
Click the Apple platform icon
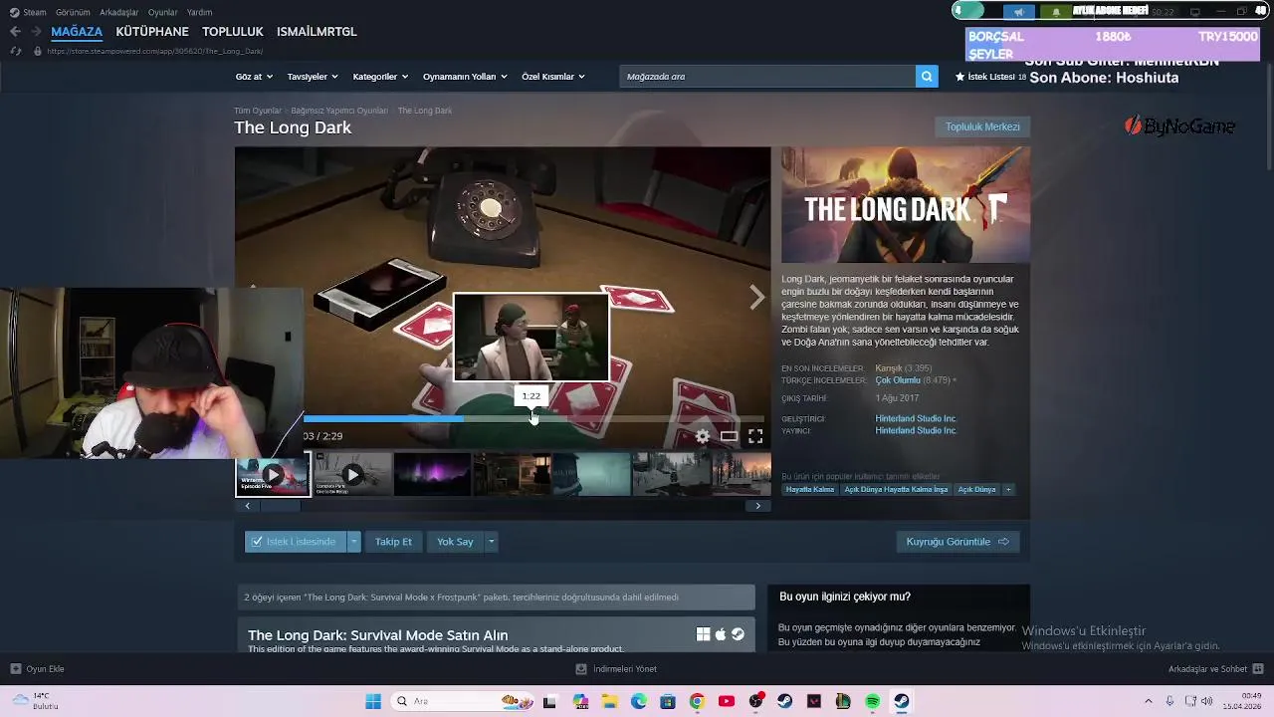(721, 634)
